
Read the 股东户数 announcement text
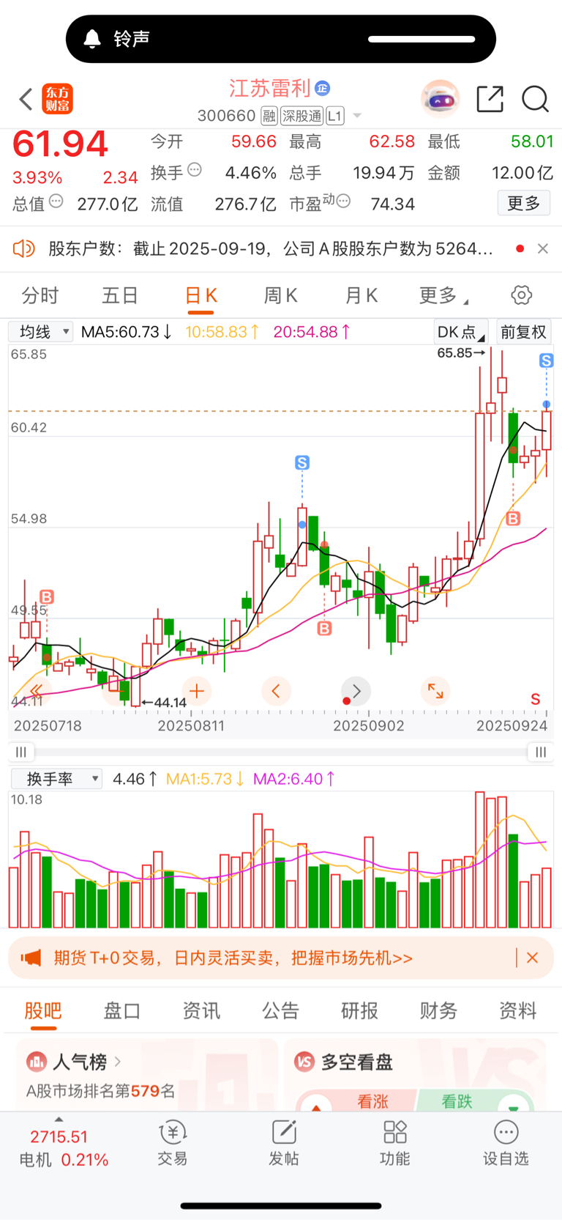click(271, 248)
